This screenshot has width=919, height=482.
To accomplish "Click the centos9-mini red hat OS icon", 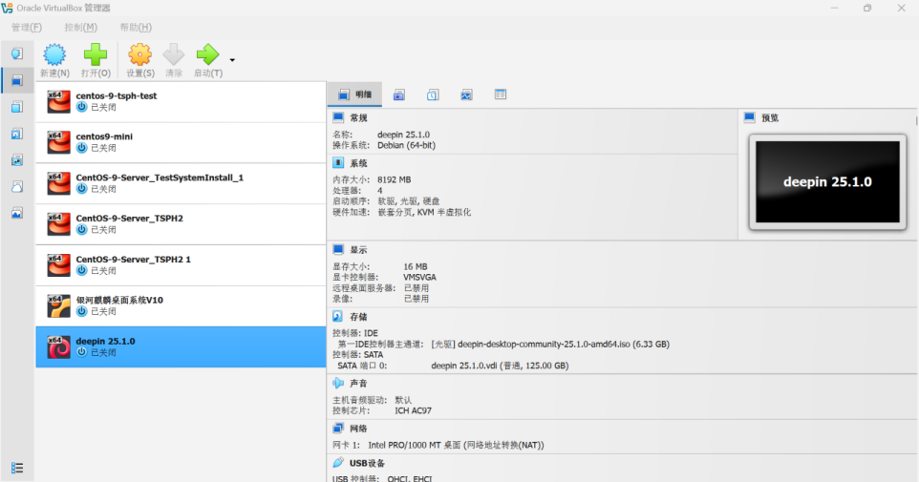I will (x=58, y=142).
